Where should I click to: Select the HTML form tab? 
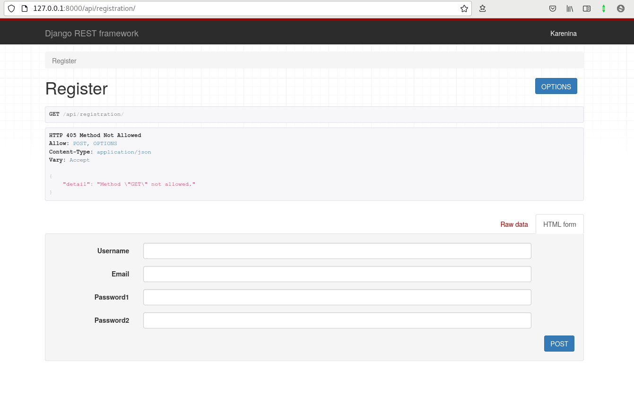[559, 224]
